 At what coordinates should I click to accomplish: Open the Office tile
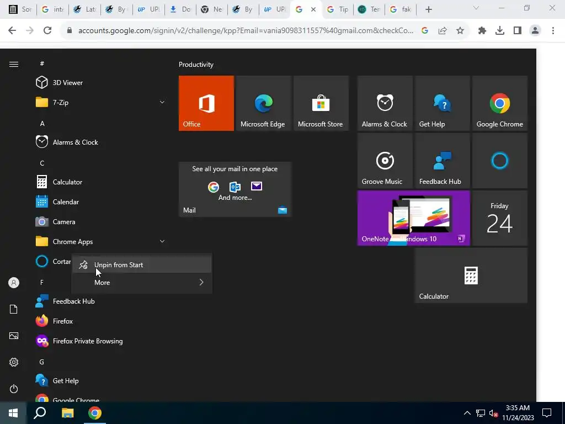(x=206, y=103)
